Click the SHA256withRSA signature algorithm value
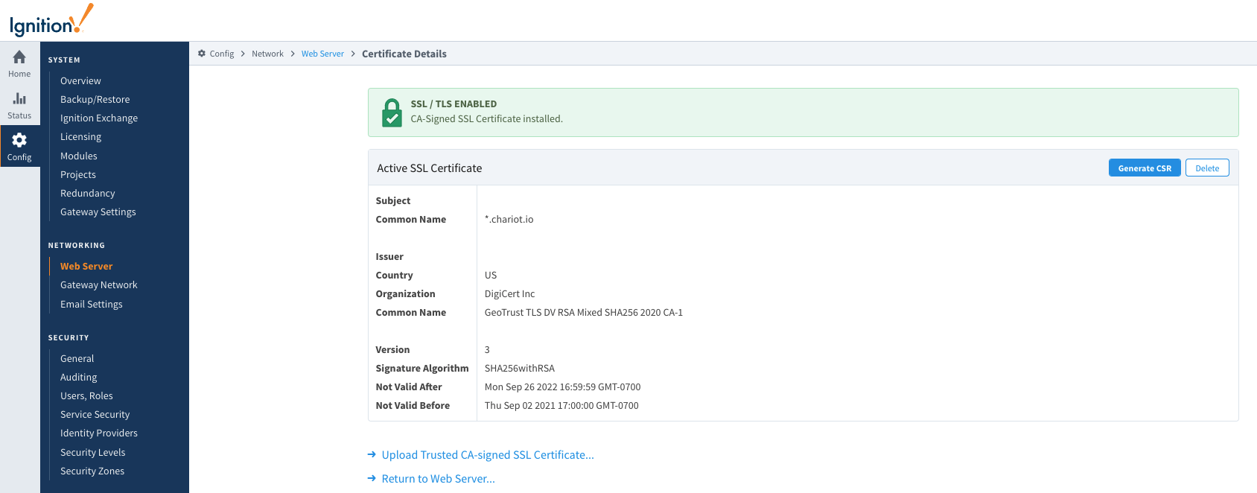Screen dimensions: 1257x493 520,368
